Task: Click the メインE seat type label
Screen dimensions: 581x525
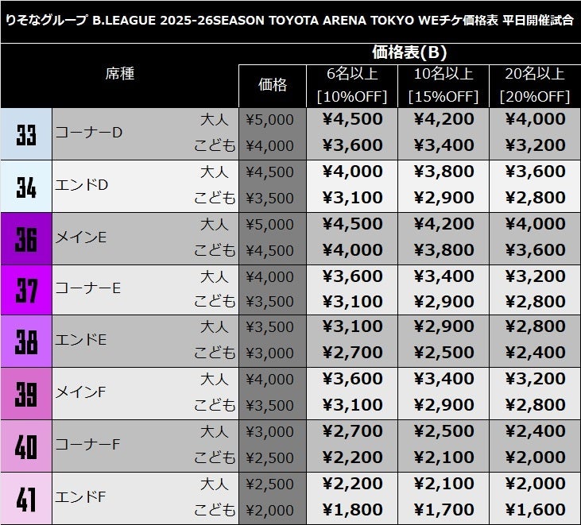Action: click(x=80, y=237)
